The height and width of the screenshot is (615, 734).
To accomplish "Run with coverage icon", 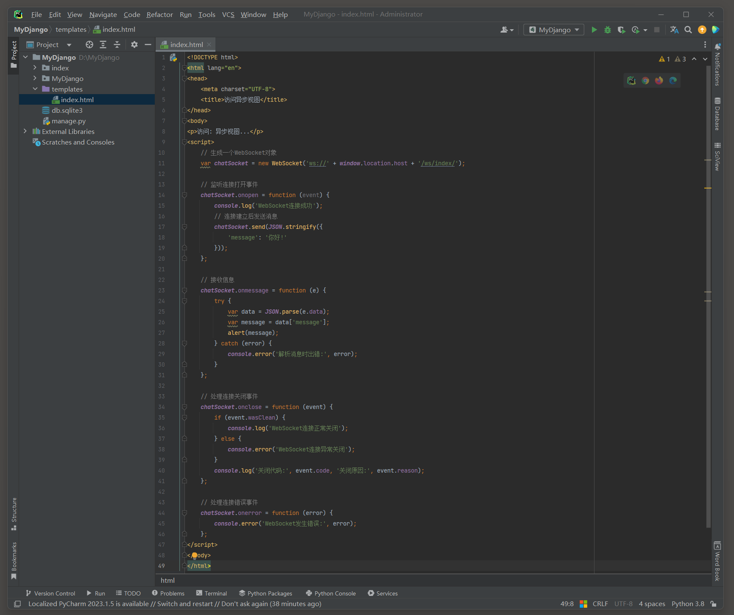I will pos(621,30).
